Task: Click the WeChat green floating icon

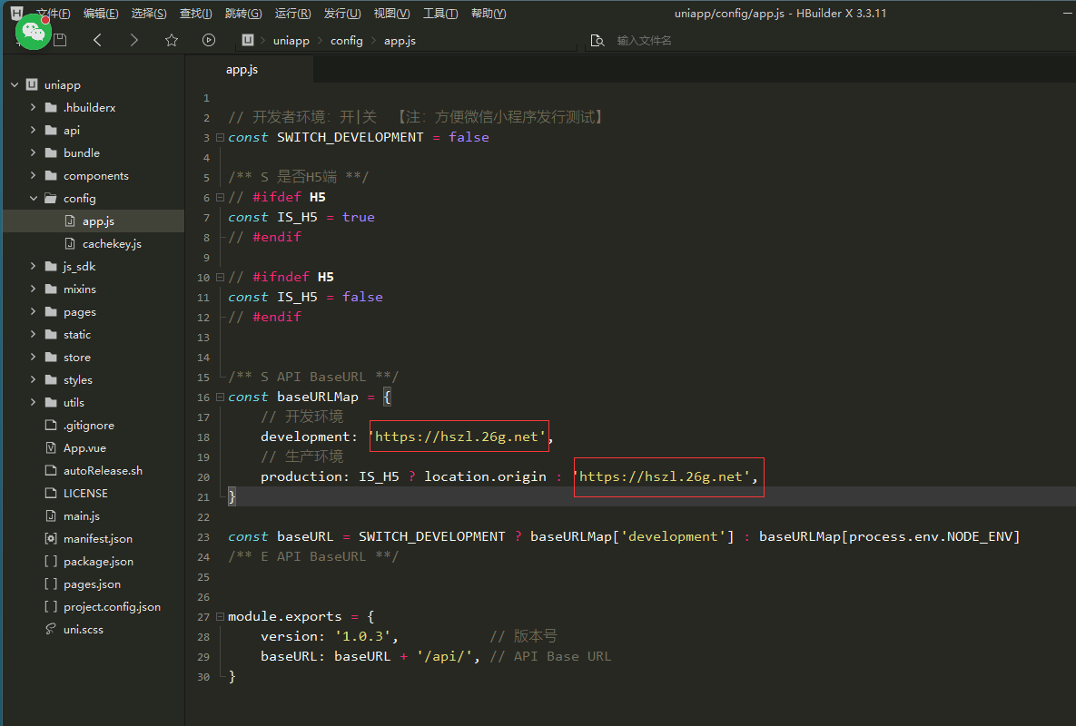Action: coord(33,33)
